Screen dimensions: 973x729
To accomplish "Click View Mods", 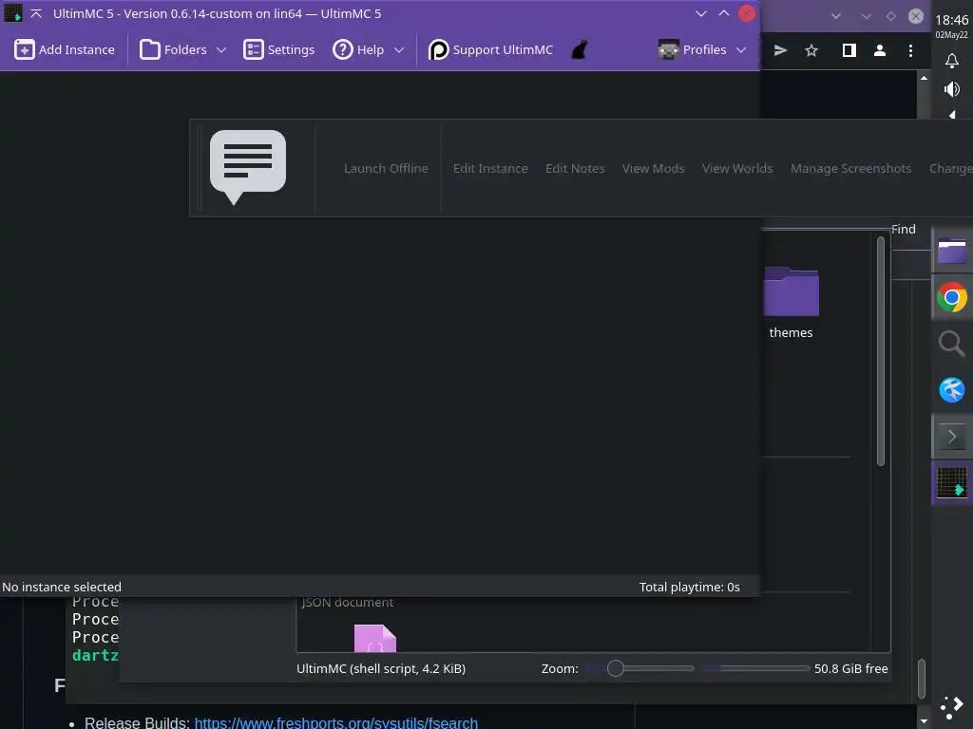I will click(x=654, y=169).
